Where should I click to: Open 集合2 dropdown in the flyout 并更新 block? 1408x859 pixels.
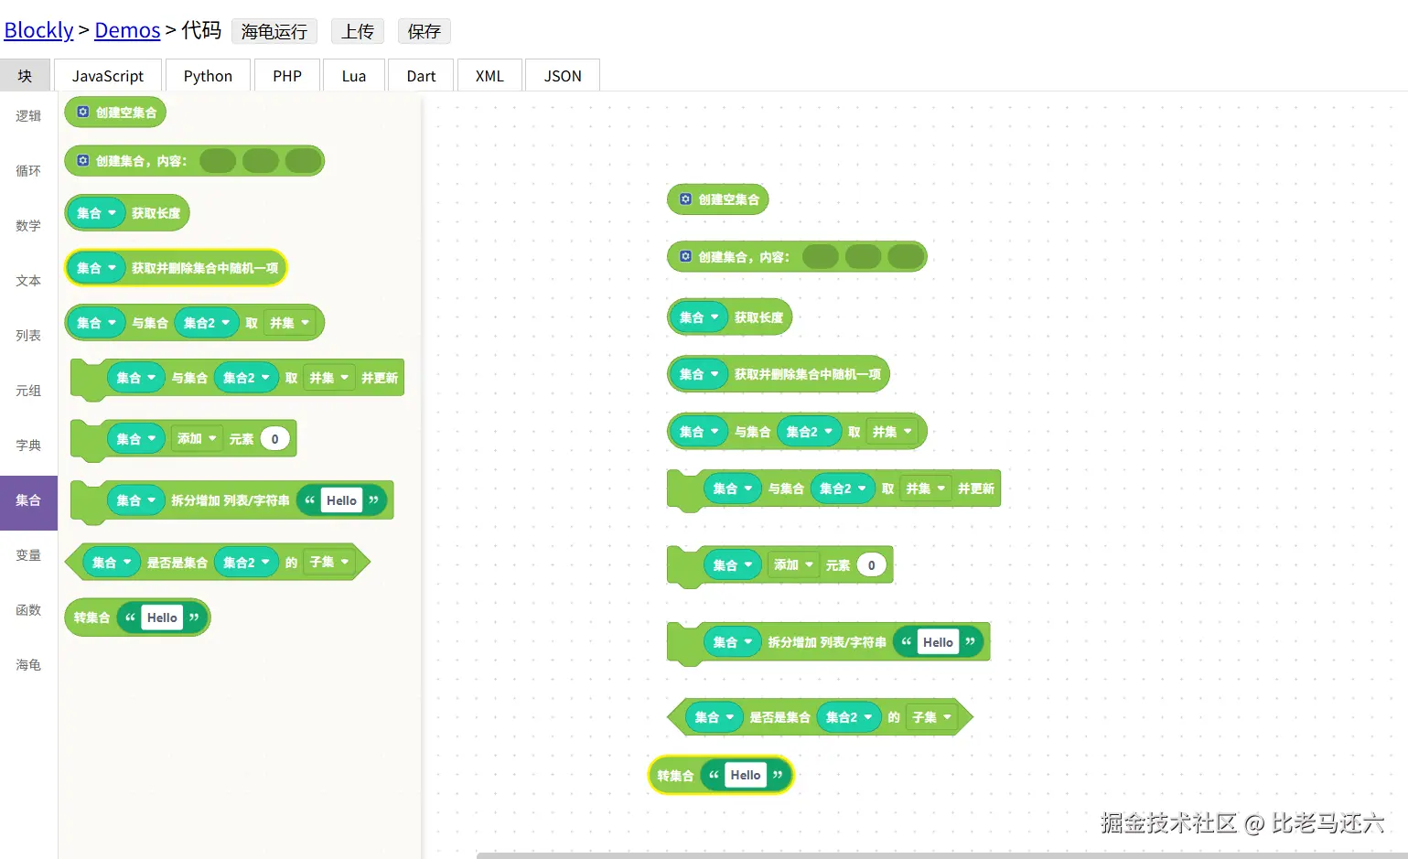pos(246,378)
